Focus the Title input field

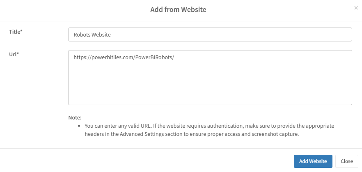[210, 34]
